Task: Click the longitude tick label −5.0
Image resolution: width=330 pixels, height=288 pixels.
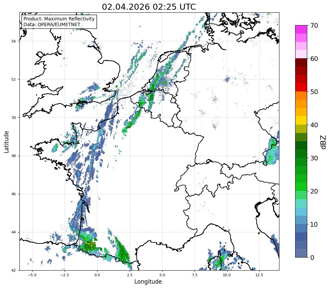Action: tap(32, 275)
